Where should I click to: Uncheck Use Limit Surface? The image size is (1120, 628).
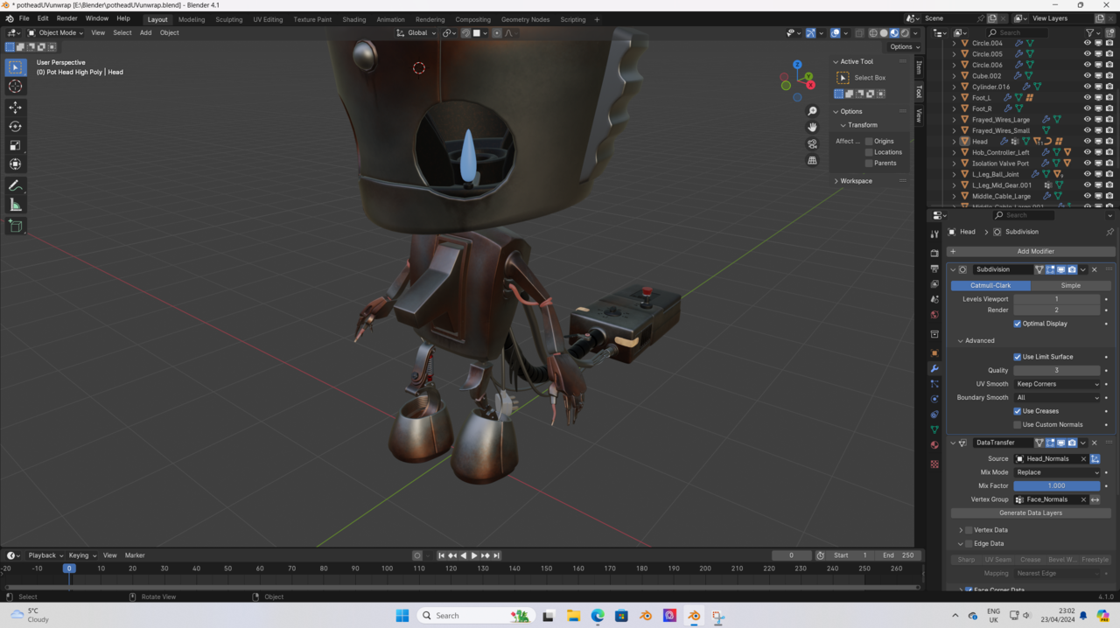coord(1018,357)
